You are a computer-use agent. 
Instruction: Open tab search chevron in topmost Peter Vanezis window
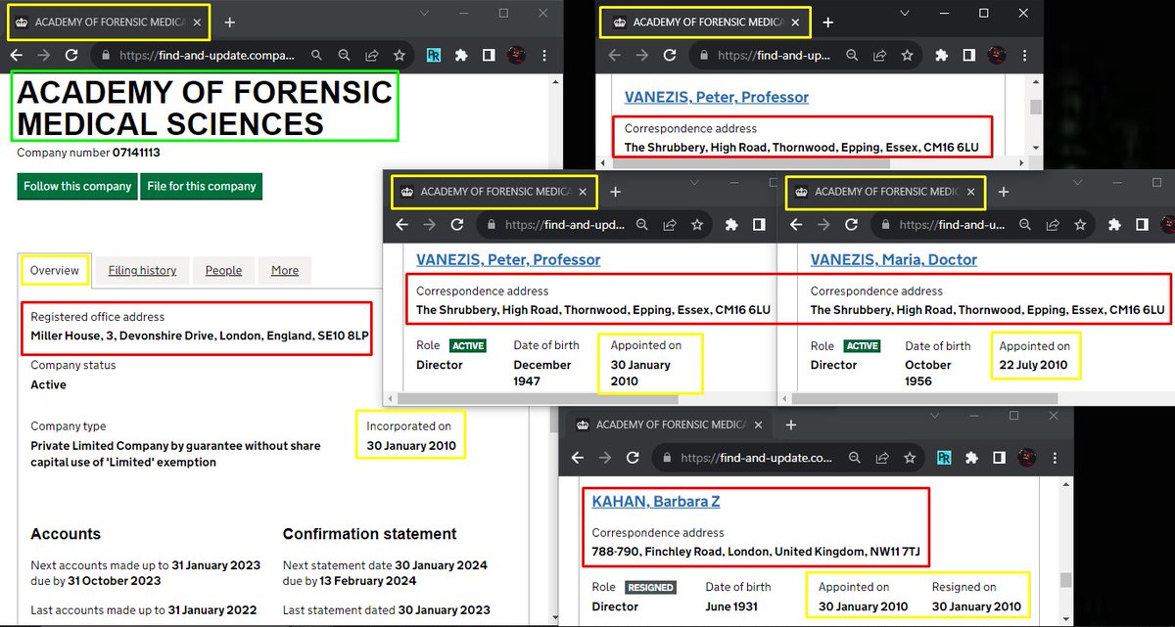[x=905, y=13]
